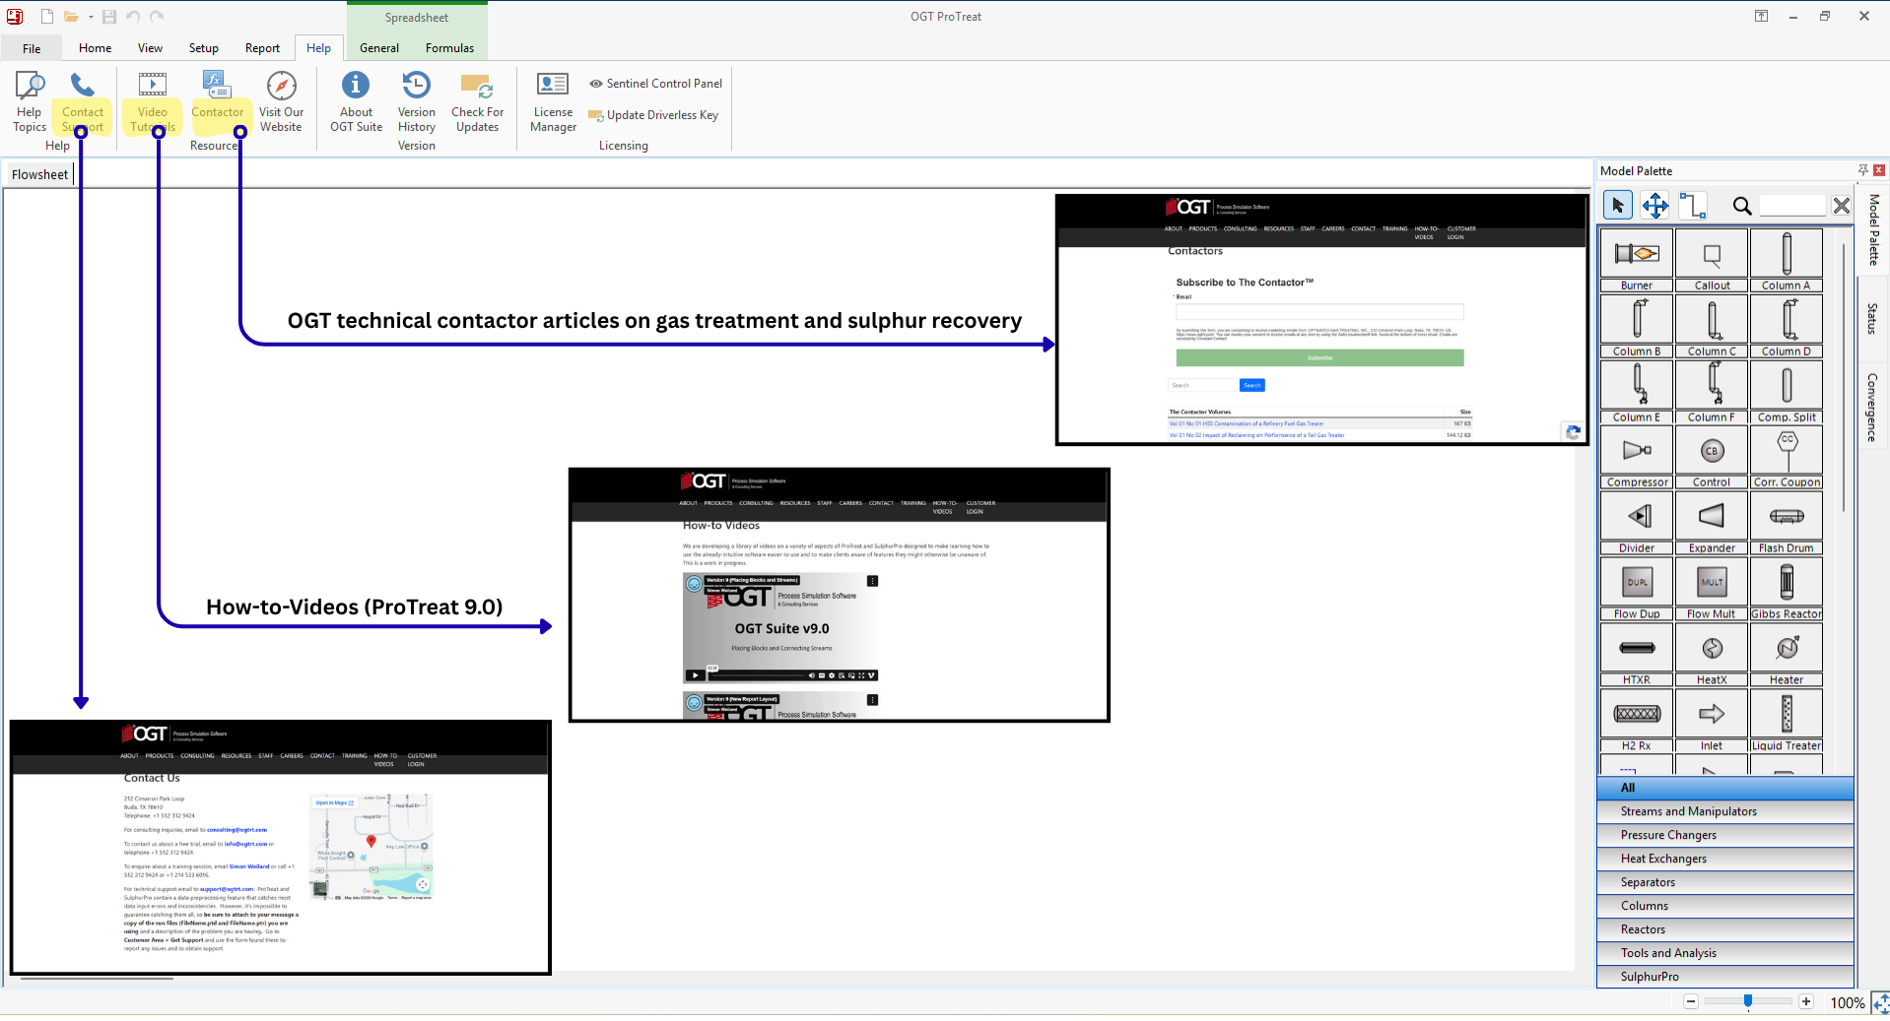Choose the Expander block
The height and width of the screenshot is (1021, 1890).
[x=1712, y=523]
